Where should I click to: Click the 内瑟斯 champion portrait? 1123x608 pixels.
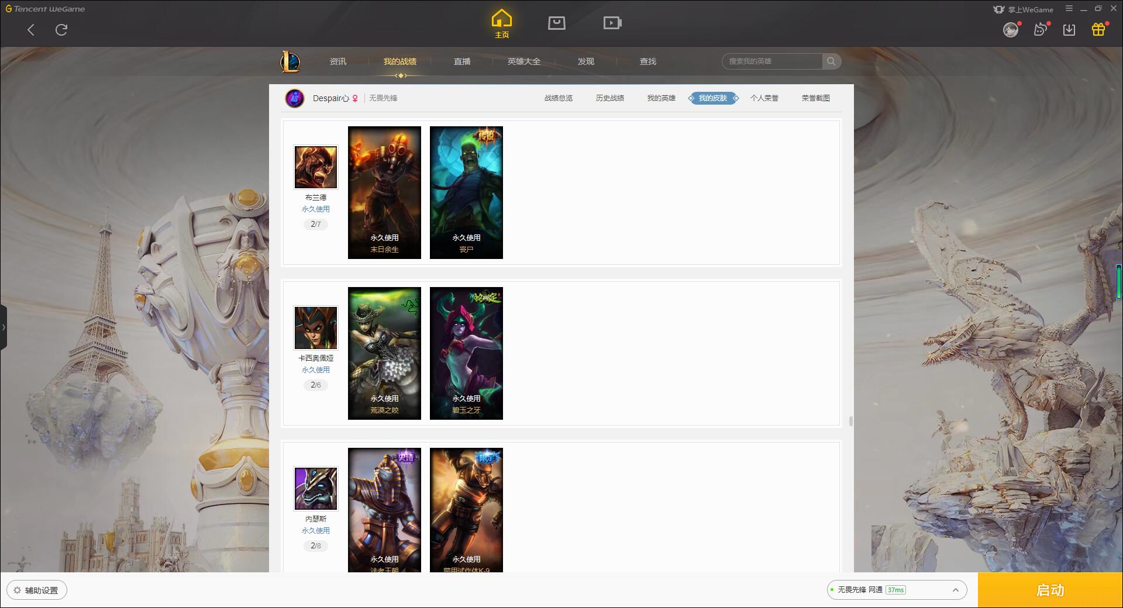click(x=316, y=489)
